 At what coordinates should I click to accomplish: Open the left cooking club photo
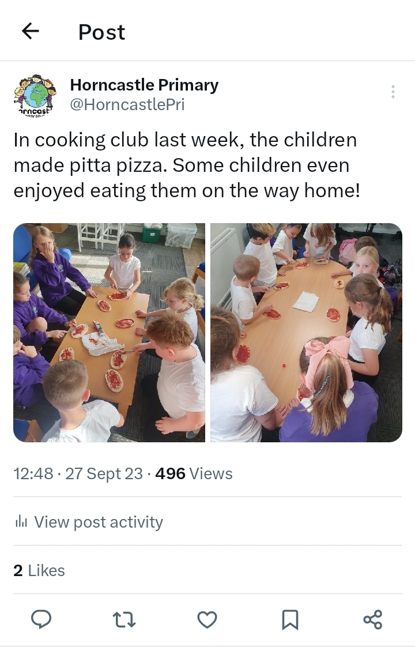pyautogui.click(x=110, y=333)
